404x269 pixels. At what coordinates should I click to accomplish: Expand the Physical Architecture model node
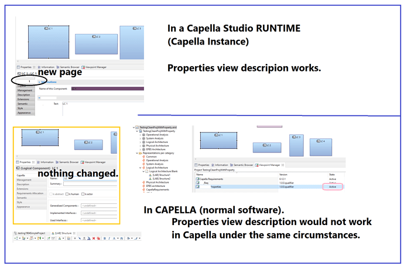click(140, 145)
